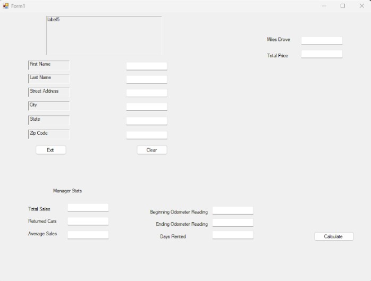Select the Street Address input box
Image resolution: width=371 pixels, height=281 pixels.
pos(146,93)
